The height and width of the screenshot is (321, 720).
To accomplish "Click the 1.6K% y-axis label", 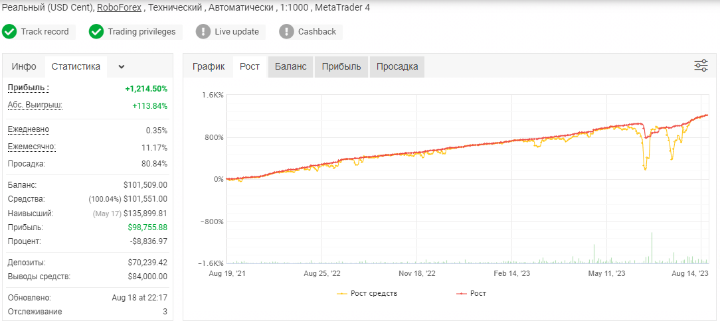I will 213,96.
